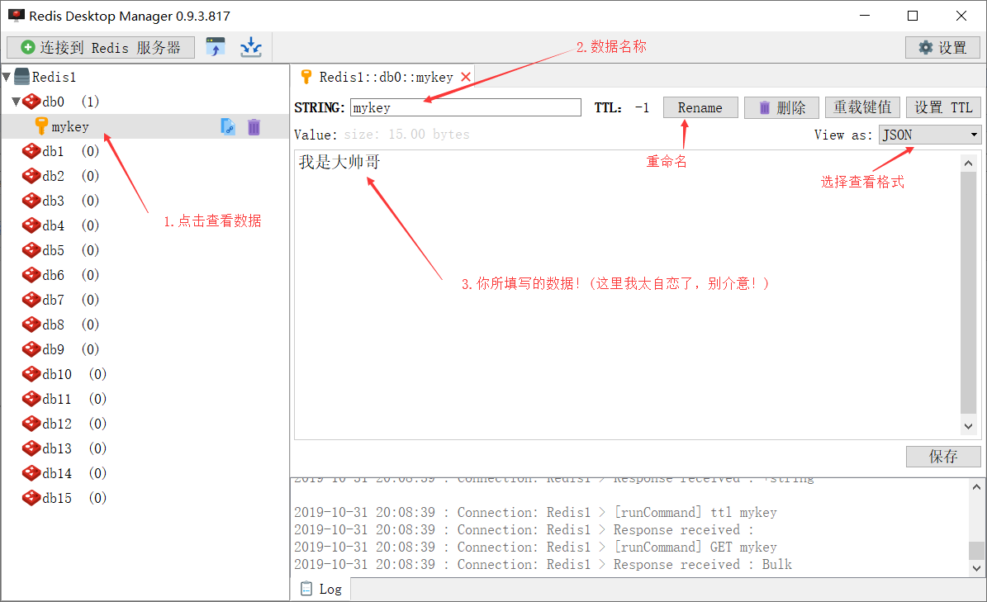Click the db6 database icon
The image size is (987, 602).
click(31, 275)
